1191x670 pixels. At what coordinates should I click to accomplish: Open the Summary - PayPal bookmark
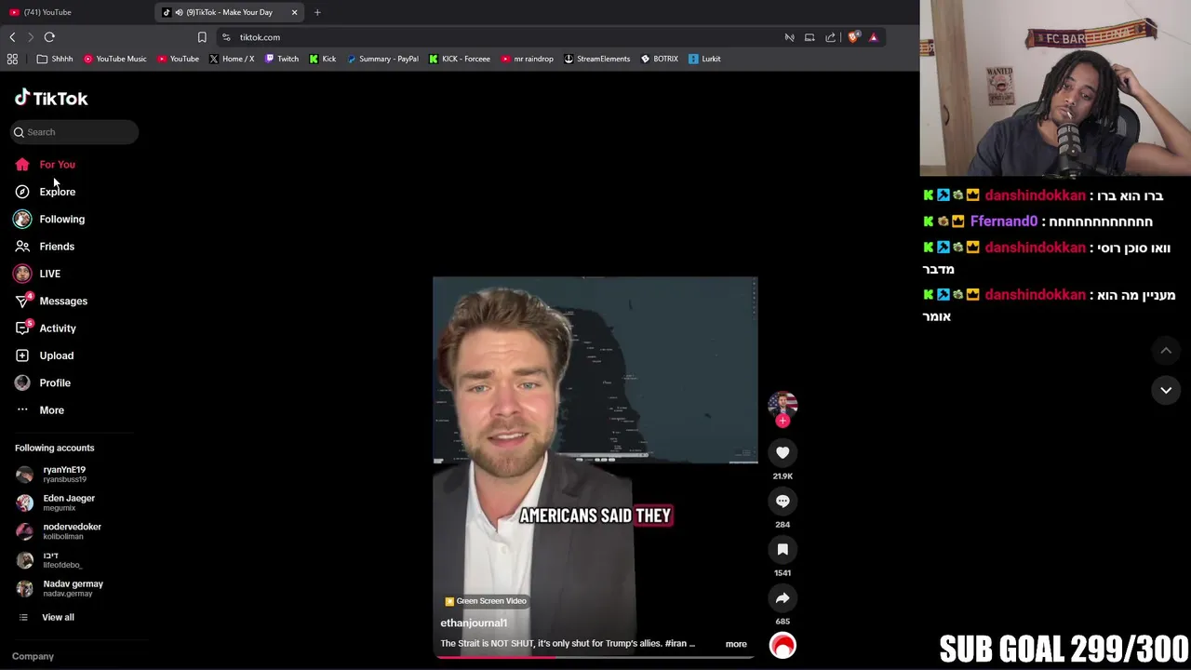tap(382, 59)
